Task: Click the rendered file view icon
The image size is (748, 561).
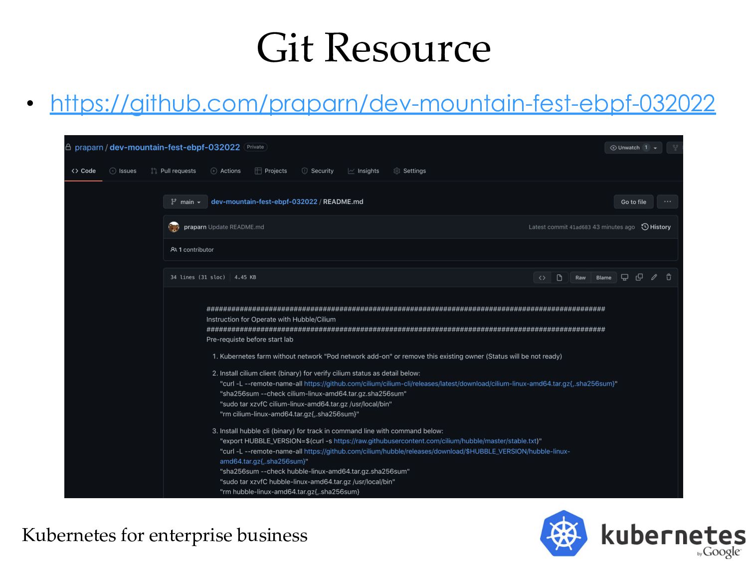Action: click(x=560, y=278)
